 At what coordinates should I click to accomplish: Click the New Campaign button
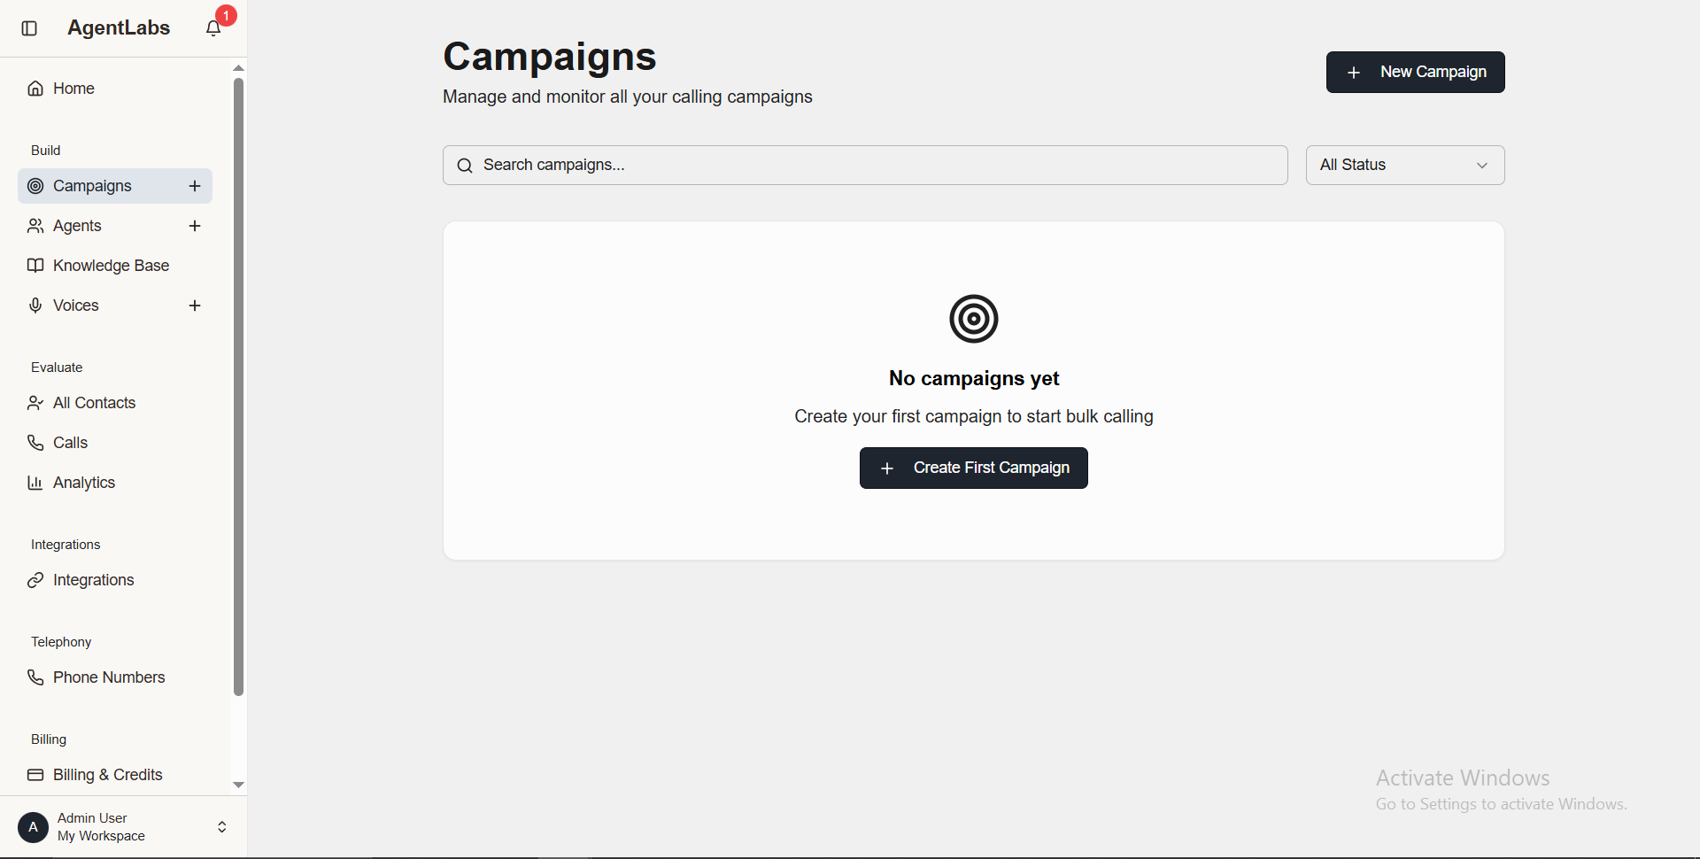[1414, 72]
